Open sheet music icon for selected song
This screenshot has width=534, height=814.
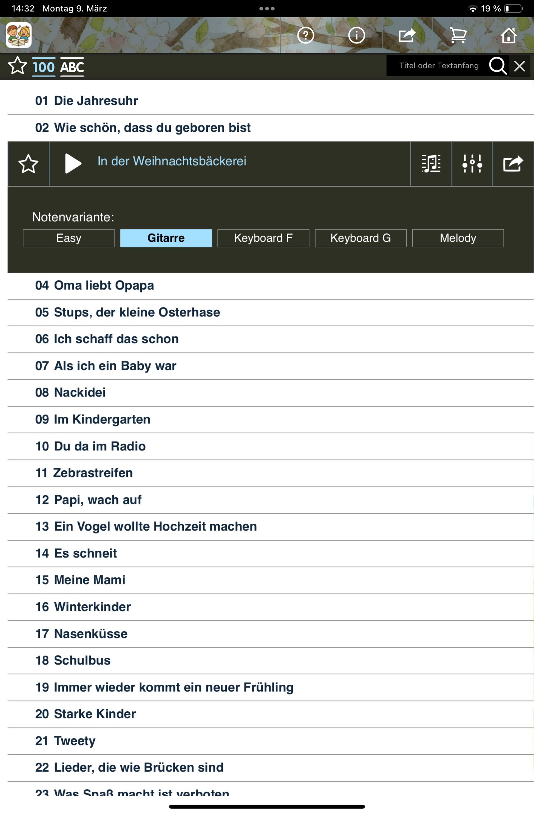[x=431, y=163]
